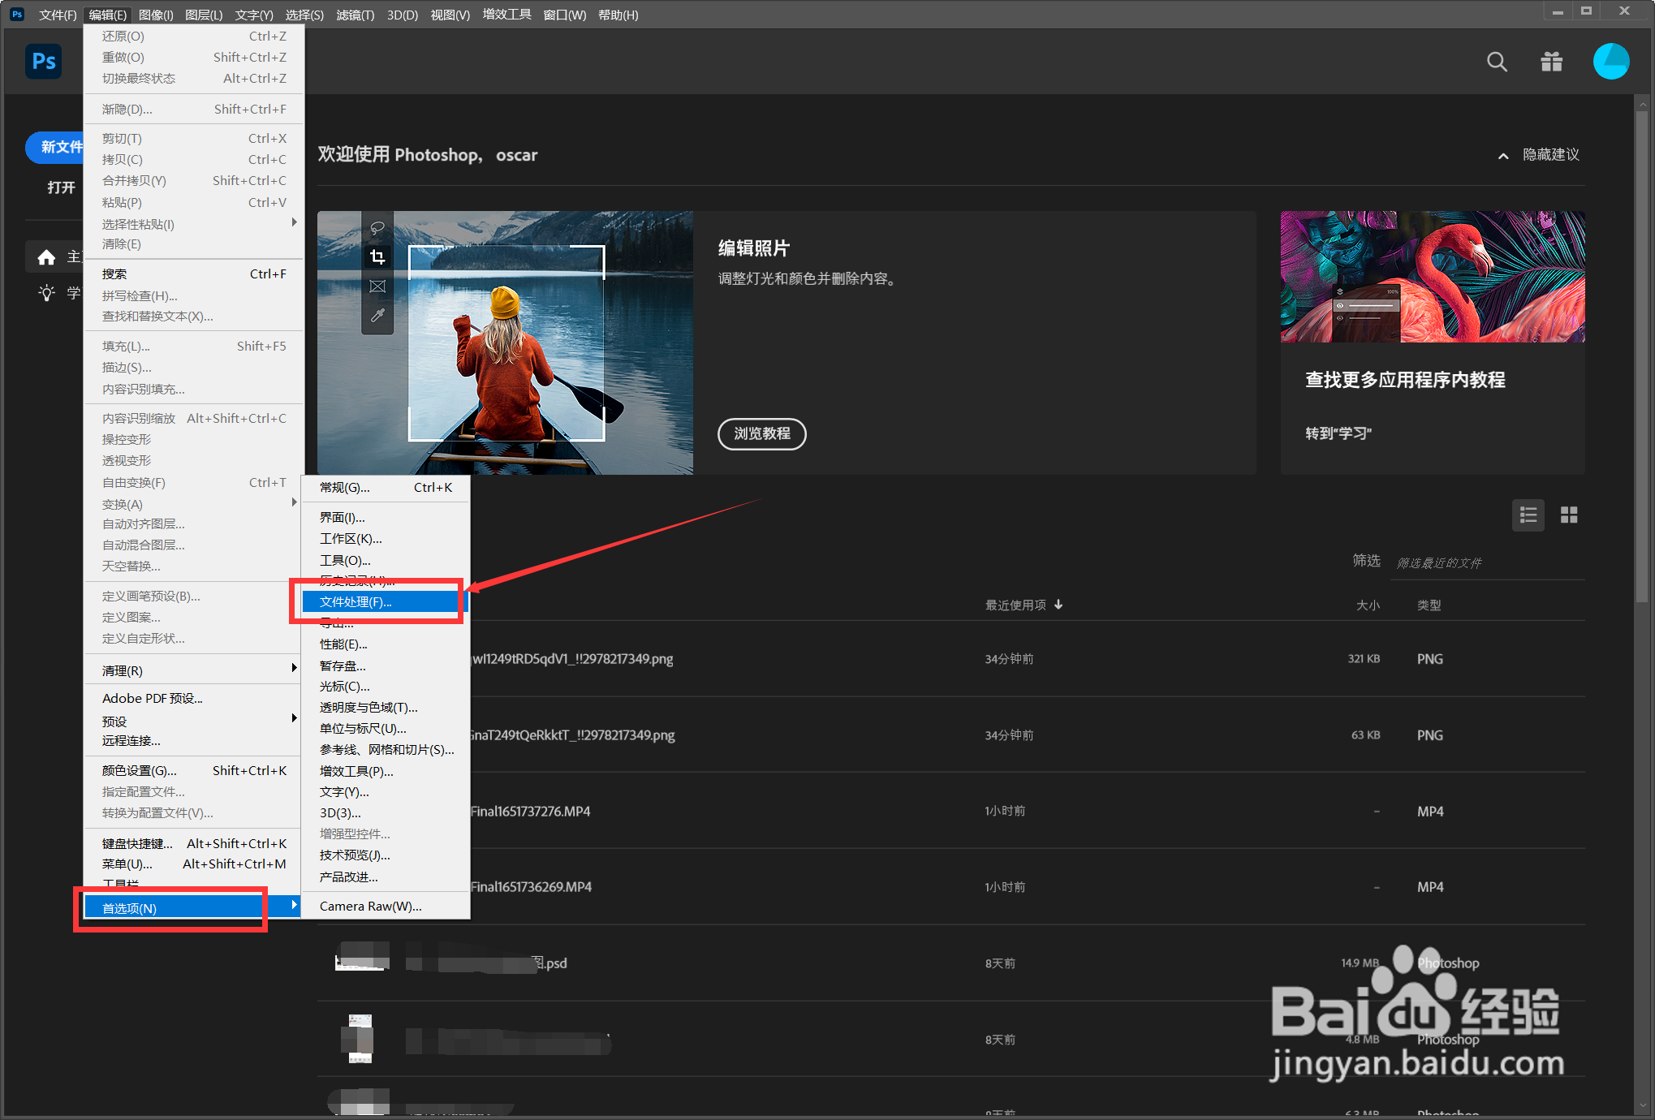The image size is (1655, 1120).
Task: Click the Photoshop Ps logo
Action: 44,62
